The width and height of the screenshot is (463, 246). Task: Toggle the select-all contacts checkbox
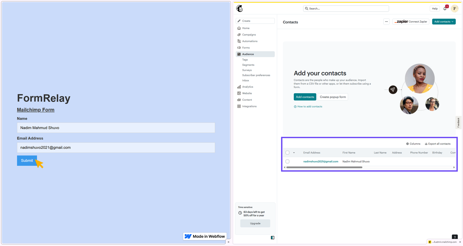tap(287, 153)
